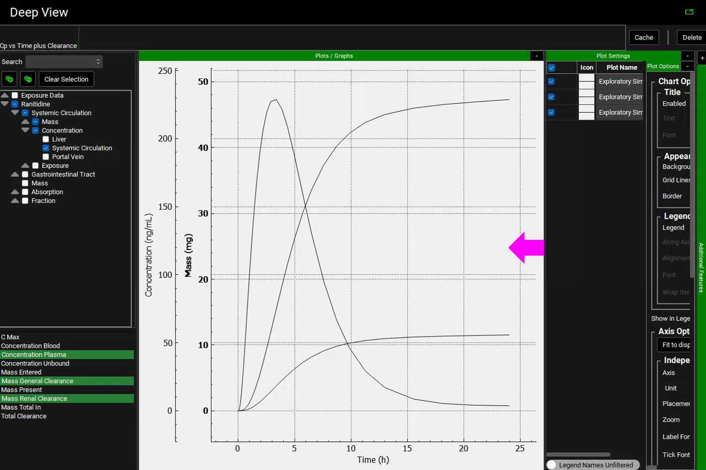Collapse the Plot Settings panel with minus
This screenshot has height=470, width=706.
[687, 56]
